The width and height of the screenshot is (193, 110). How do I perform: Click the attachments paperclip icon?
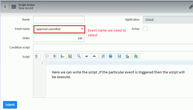click(x=191, y=7)
